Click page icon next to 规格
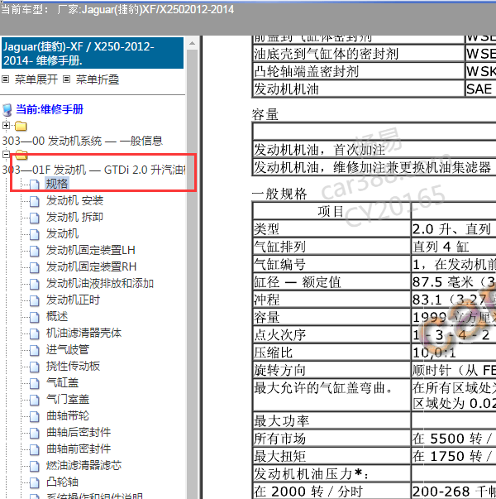 tap(35, 185)
